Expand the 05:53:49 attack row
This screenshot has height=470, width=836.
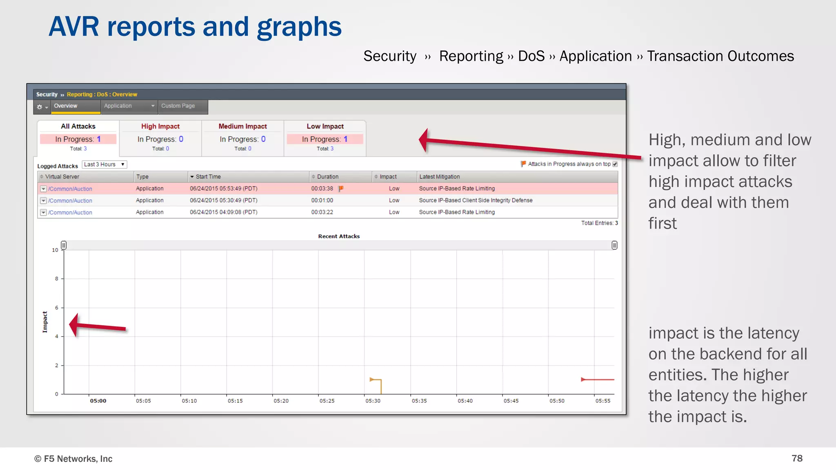point(43,189)
